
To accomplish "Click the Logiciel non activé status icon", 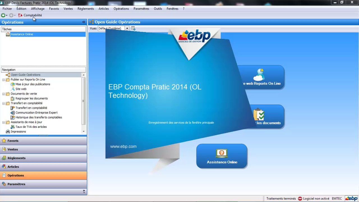I will 300,199.
